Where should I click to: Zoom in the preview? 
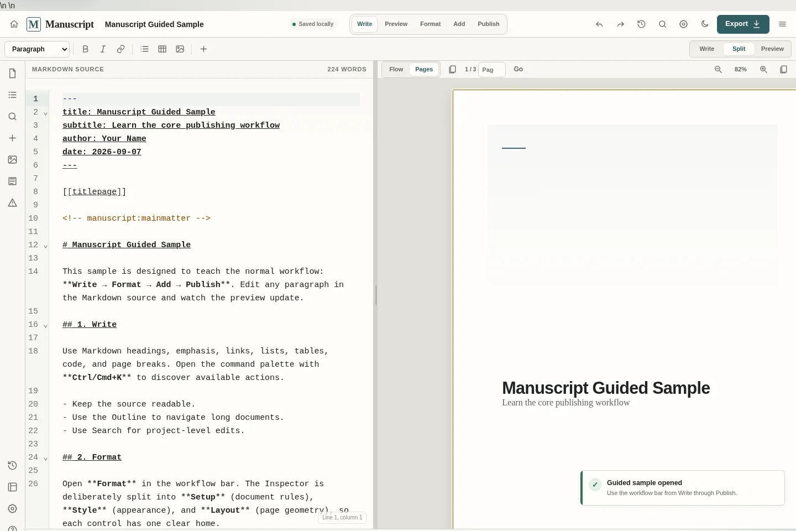click(x=763, y=70)
